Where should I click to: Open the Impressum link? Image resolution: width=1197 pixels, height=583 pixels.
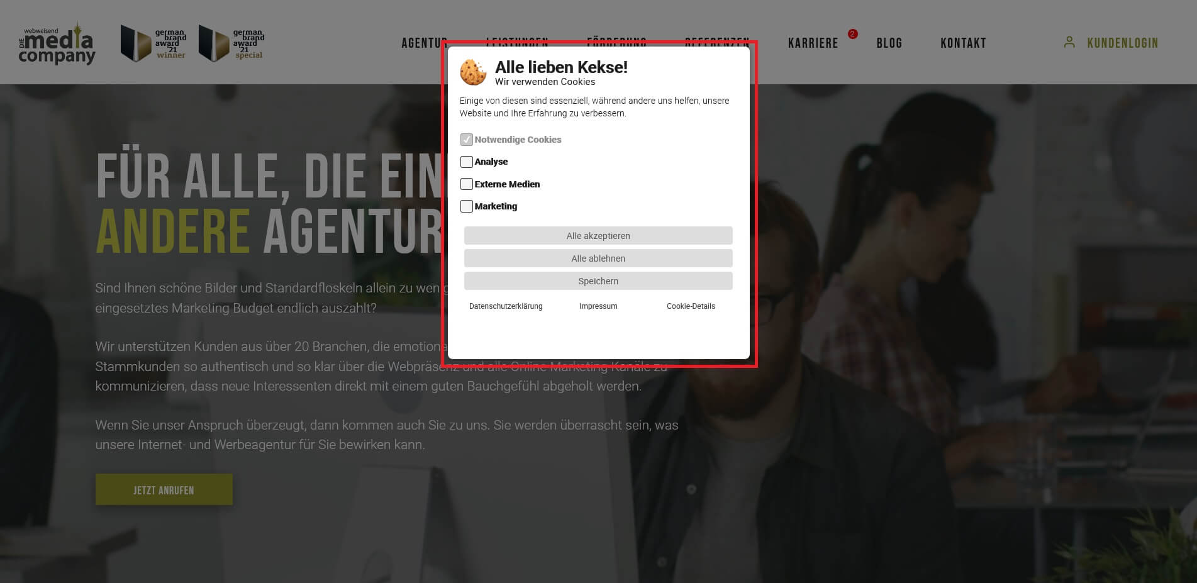[598, 306]
